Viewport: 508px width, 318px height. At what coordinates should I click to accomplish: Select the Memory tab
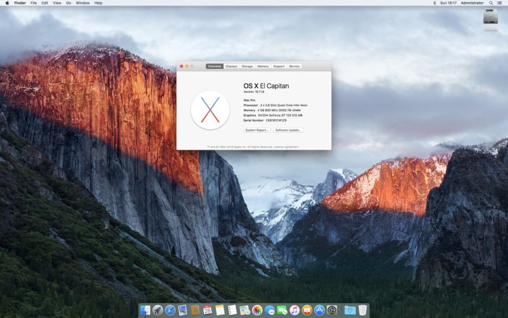pos(263,66)
